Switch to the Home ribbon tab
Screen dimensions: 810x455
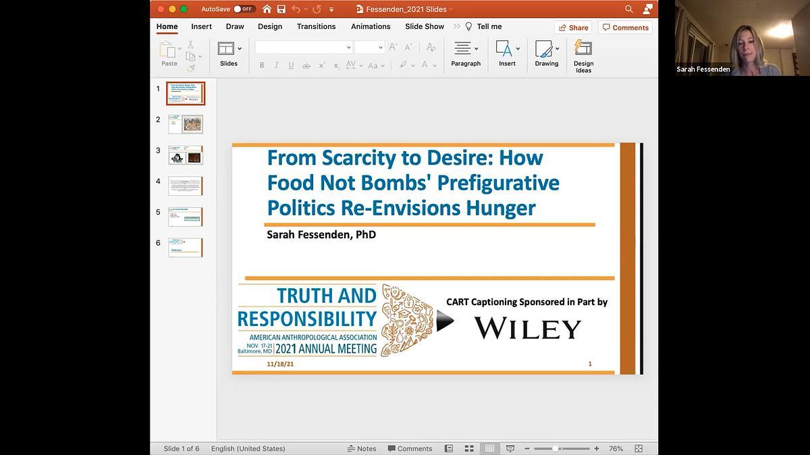[167, 27]
